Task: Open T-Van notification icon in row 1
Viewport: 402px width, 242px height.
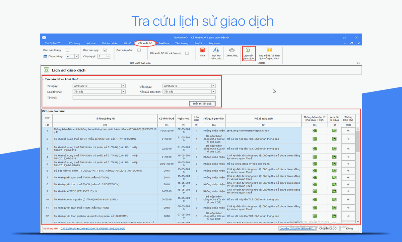Action: (315, 130)
